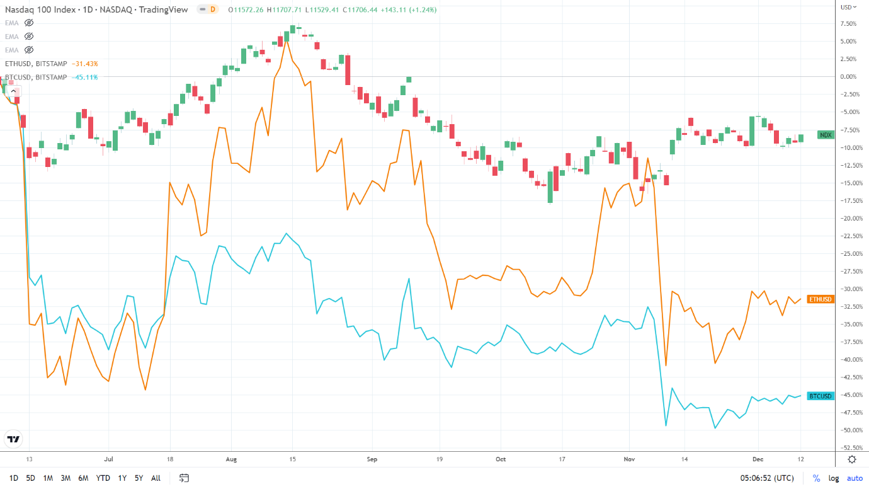Open chart settings gear icon
869x489 pixels.
851,459
